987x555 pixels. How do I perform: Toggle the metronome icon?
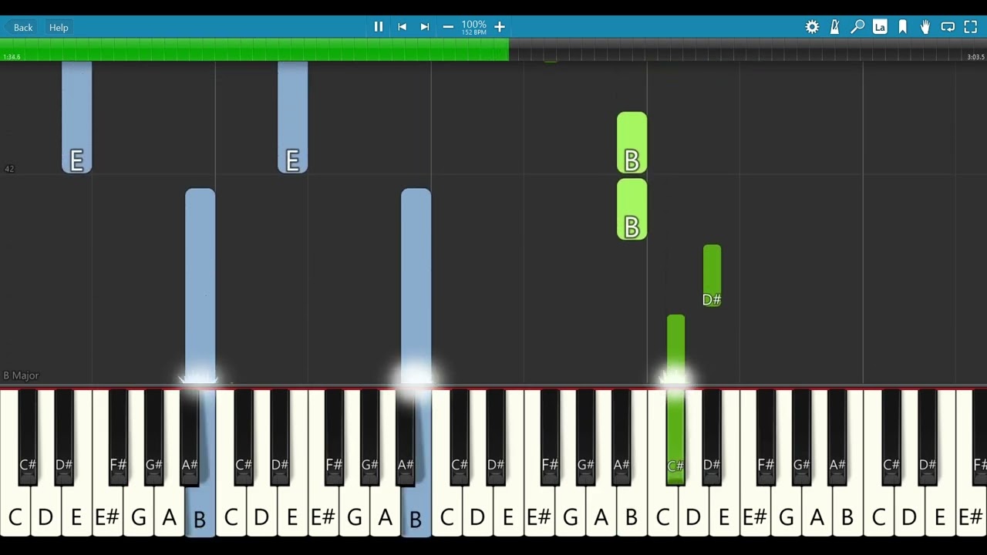(834, 27)
